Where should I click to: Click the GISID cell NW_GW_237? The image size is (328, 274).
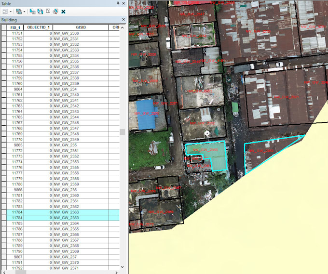pos(81,257)
